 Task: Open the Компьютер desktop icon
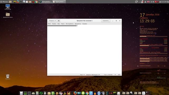[8, 7]
